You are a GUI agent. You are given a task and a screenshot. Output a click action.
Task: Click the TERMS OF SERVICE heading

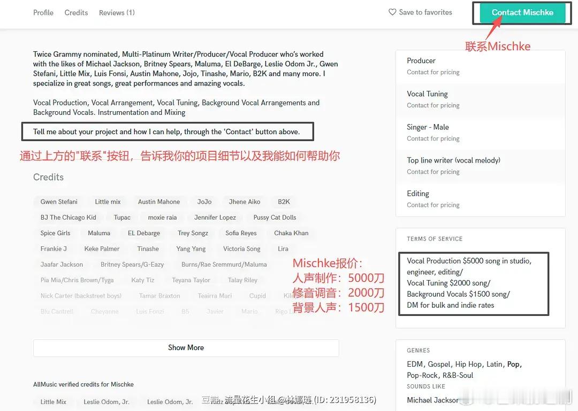435,239
